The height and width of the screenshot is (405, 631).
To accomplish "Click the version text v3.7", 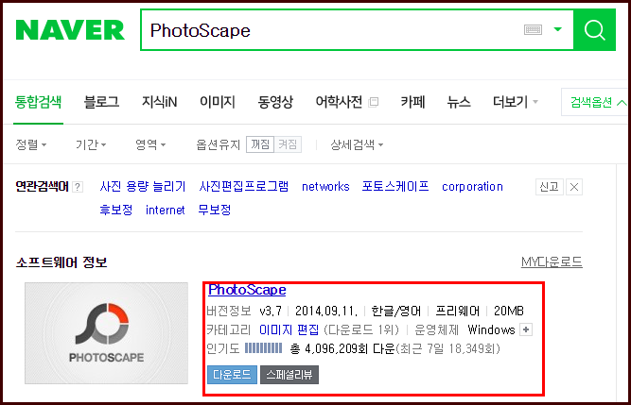I will tap(271, 312).
